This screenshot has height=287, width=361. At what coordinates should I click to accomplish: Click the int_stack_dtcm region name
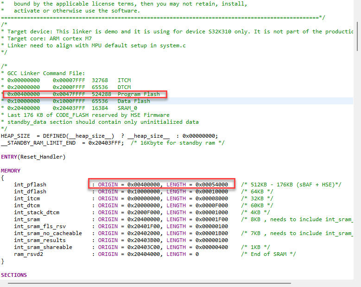pyautogui.click(x=37, y=212)
